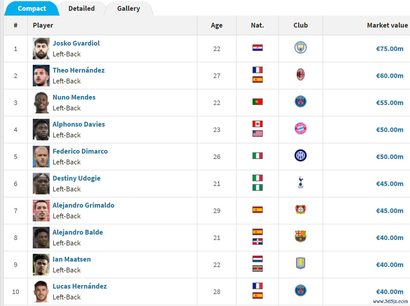The image size is (410, 306).
Task: Click the Inter Milan club crest
Action: (x=301, y=155)
